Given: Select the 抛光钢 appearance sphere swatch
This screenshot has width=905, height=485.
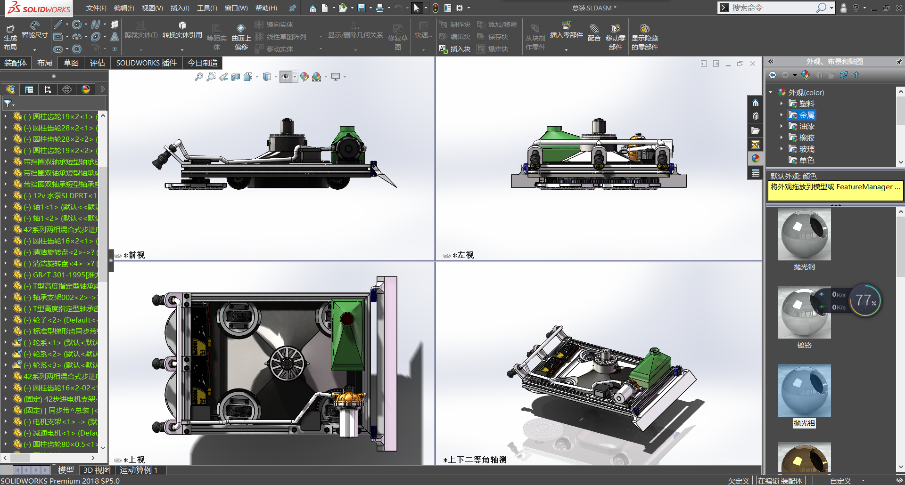Looking at the screenshot, I should pyautogui.click(x=804, y=234).
